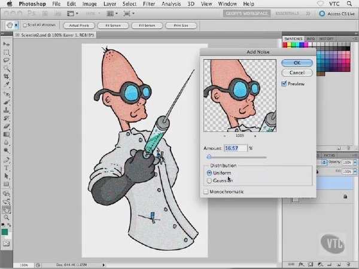Screen dimensions: 359x269
Task: Click the Fill Screen button
Action: (147, 25)
